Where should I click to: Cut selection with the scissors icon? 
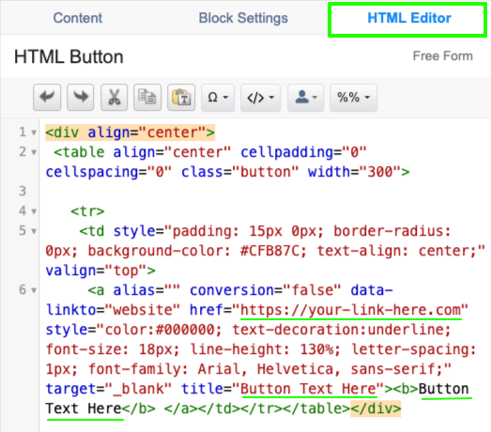[x=114, y=97]
